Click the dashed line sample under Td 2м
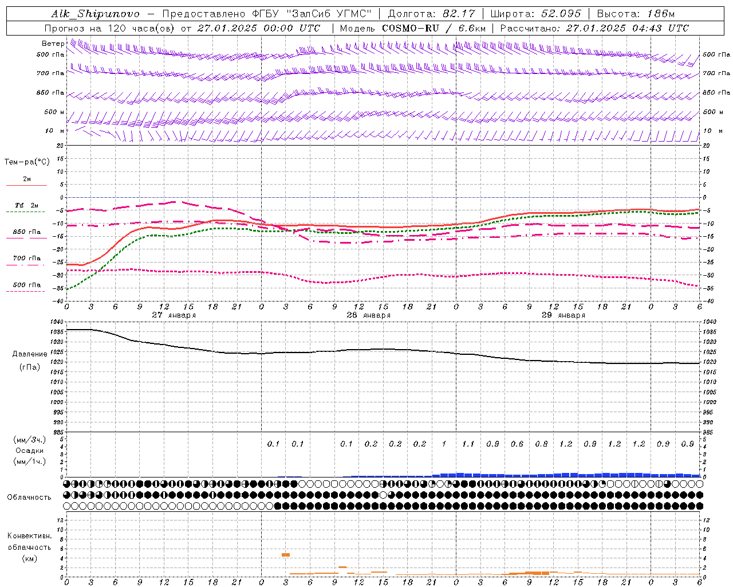 pyautogui.click(x=25, y=212)
